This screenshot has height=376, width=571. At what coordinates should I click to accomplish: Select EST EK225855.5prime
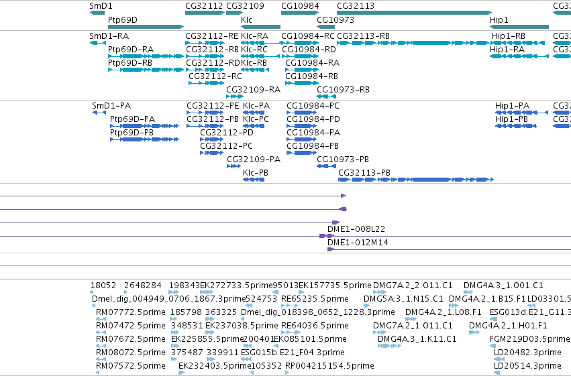tap(207, 339)
